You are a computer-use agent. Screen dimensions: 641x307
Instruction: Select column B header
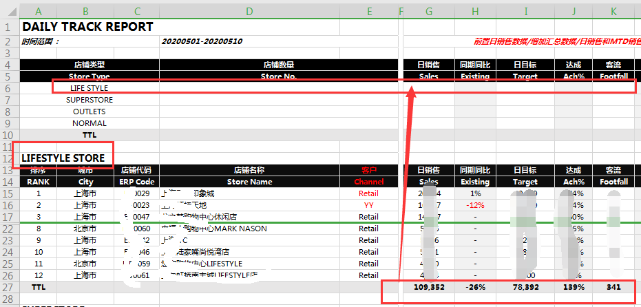(x=85, y=12)
